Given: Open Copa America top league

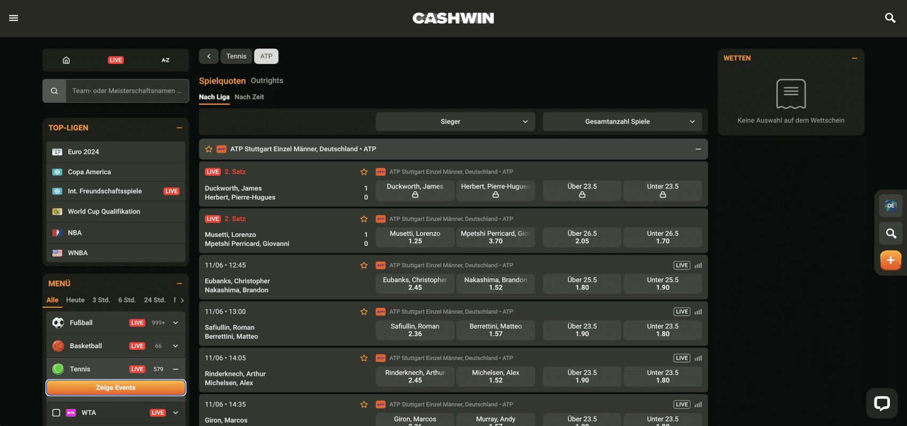Looking at the screenshot, I should point(116,172).
